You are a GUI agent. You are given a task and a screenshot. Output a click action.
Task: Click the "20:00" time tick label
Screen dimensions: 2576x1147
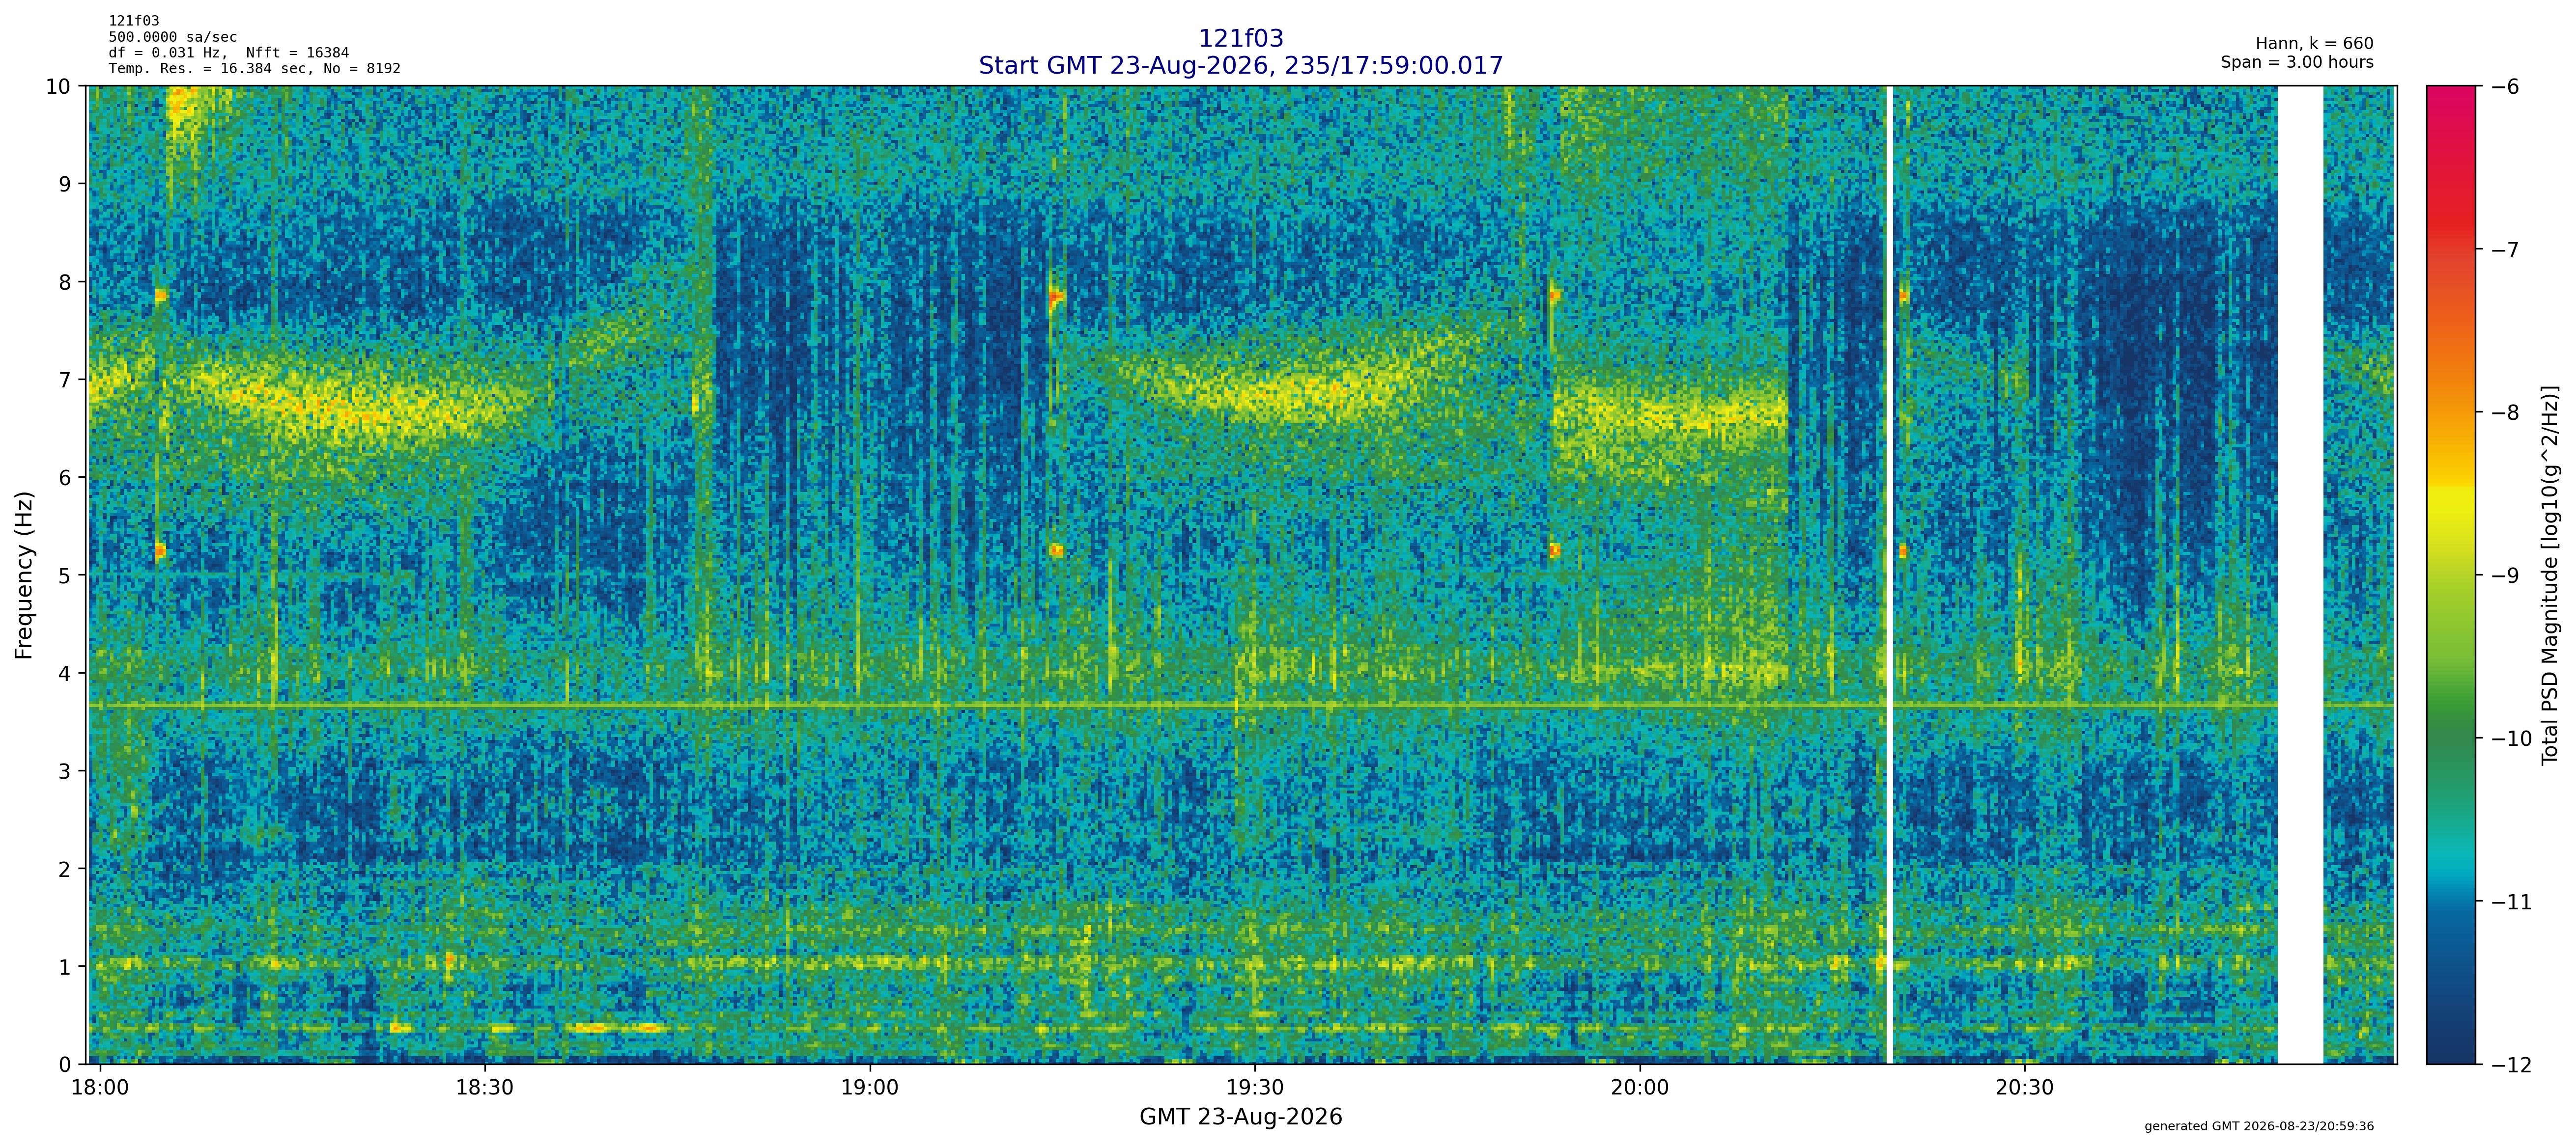1640,1087
